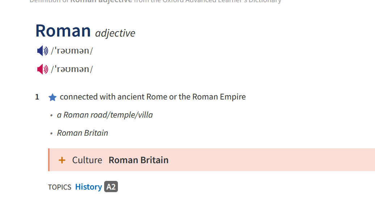Open the Roman Britain culture note title
375x199 pixels.
click(x=139, y=160)
